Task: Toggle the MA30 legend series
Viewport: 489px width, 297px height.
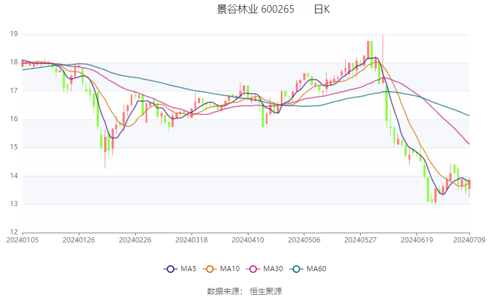Action: (265, 269)
